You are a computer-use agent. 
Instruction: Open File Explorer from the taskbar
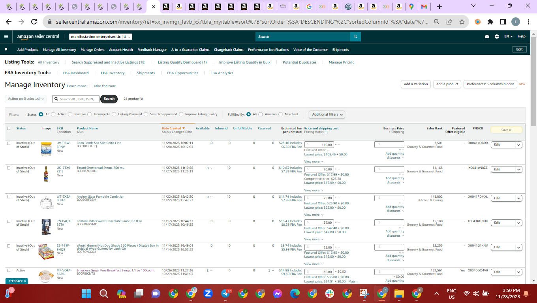coord(399,294)
